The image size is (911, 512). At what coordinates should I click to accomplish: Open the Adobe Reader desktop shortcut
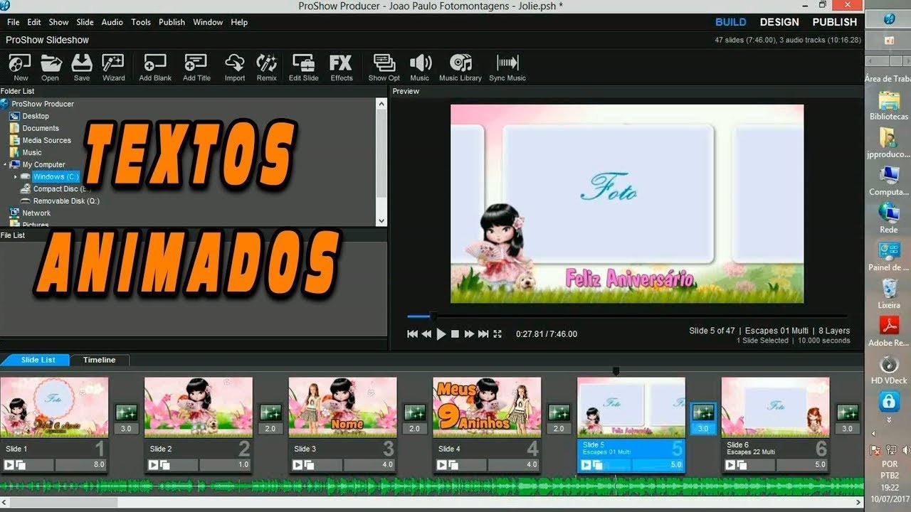coord(889,331)
